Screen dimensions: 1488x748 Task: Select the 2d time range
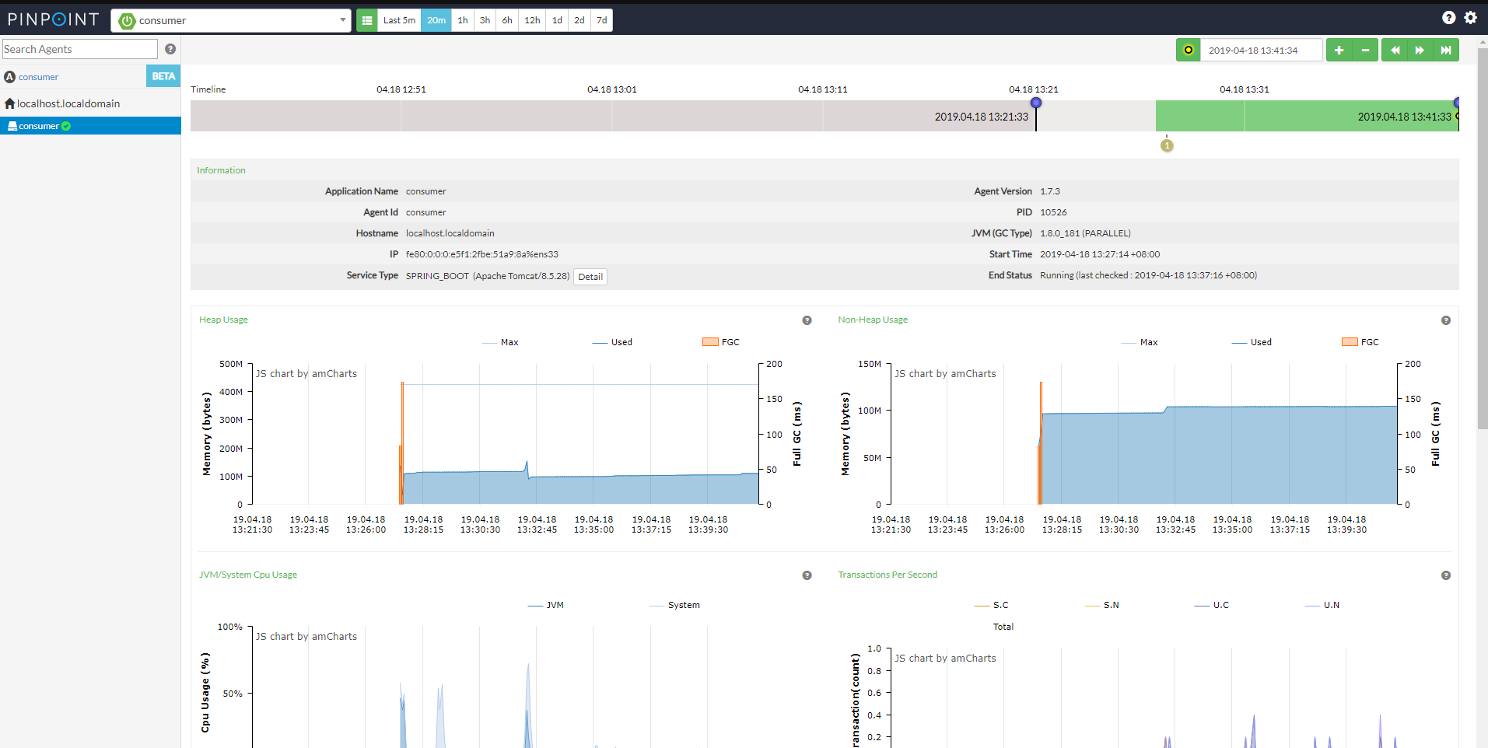click(579, 20)
